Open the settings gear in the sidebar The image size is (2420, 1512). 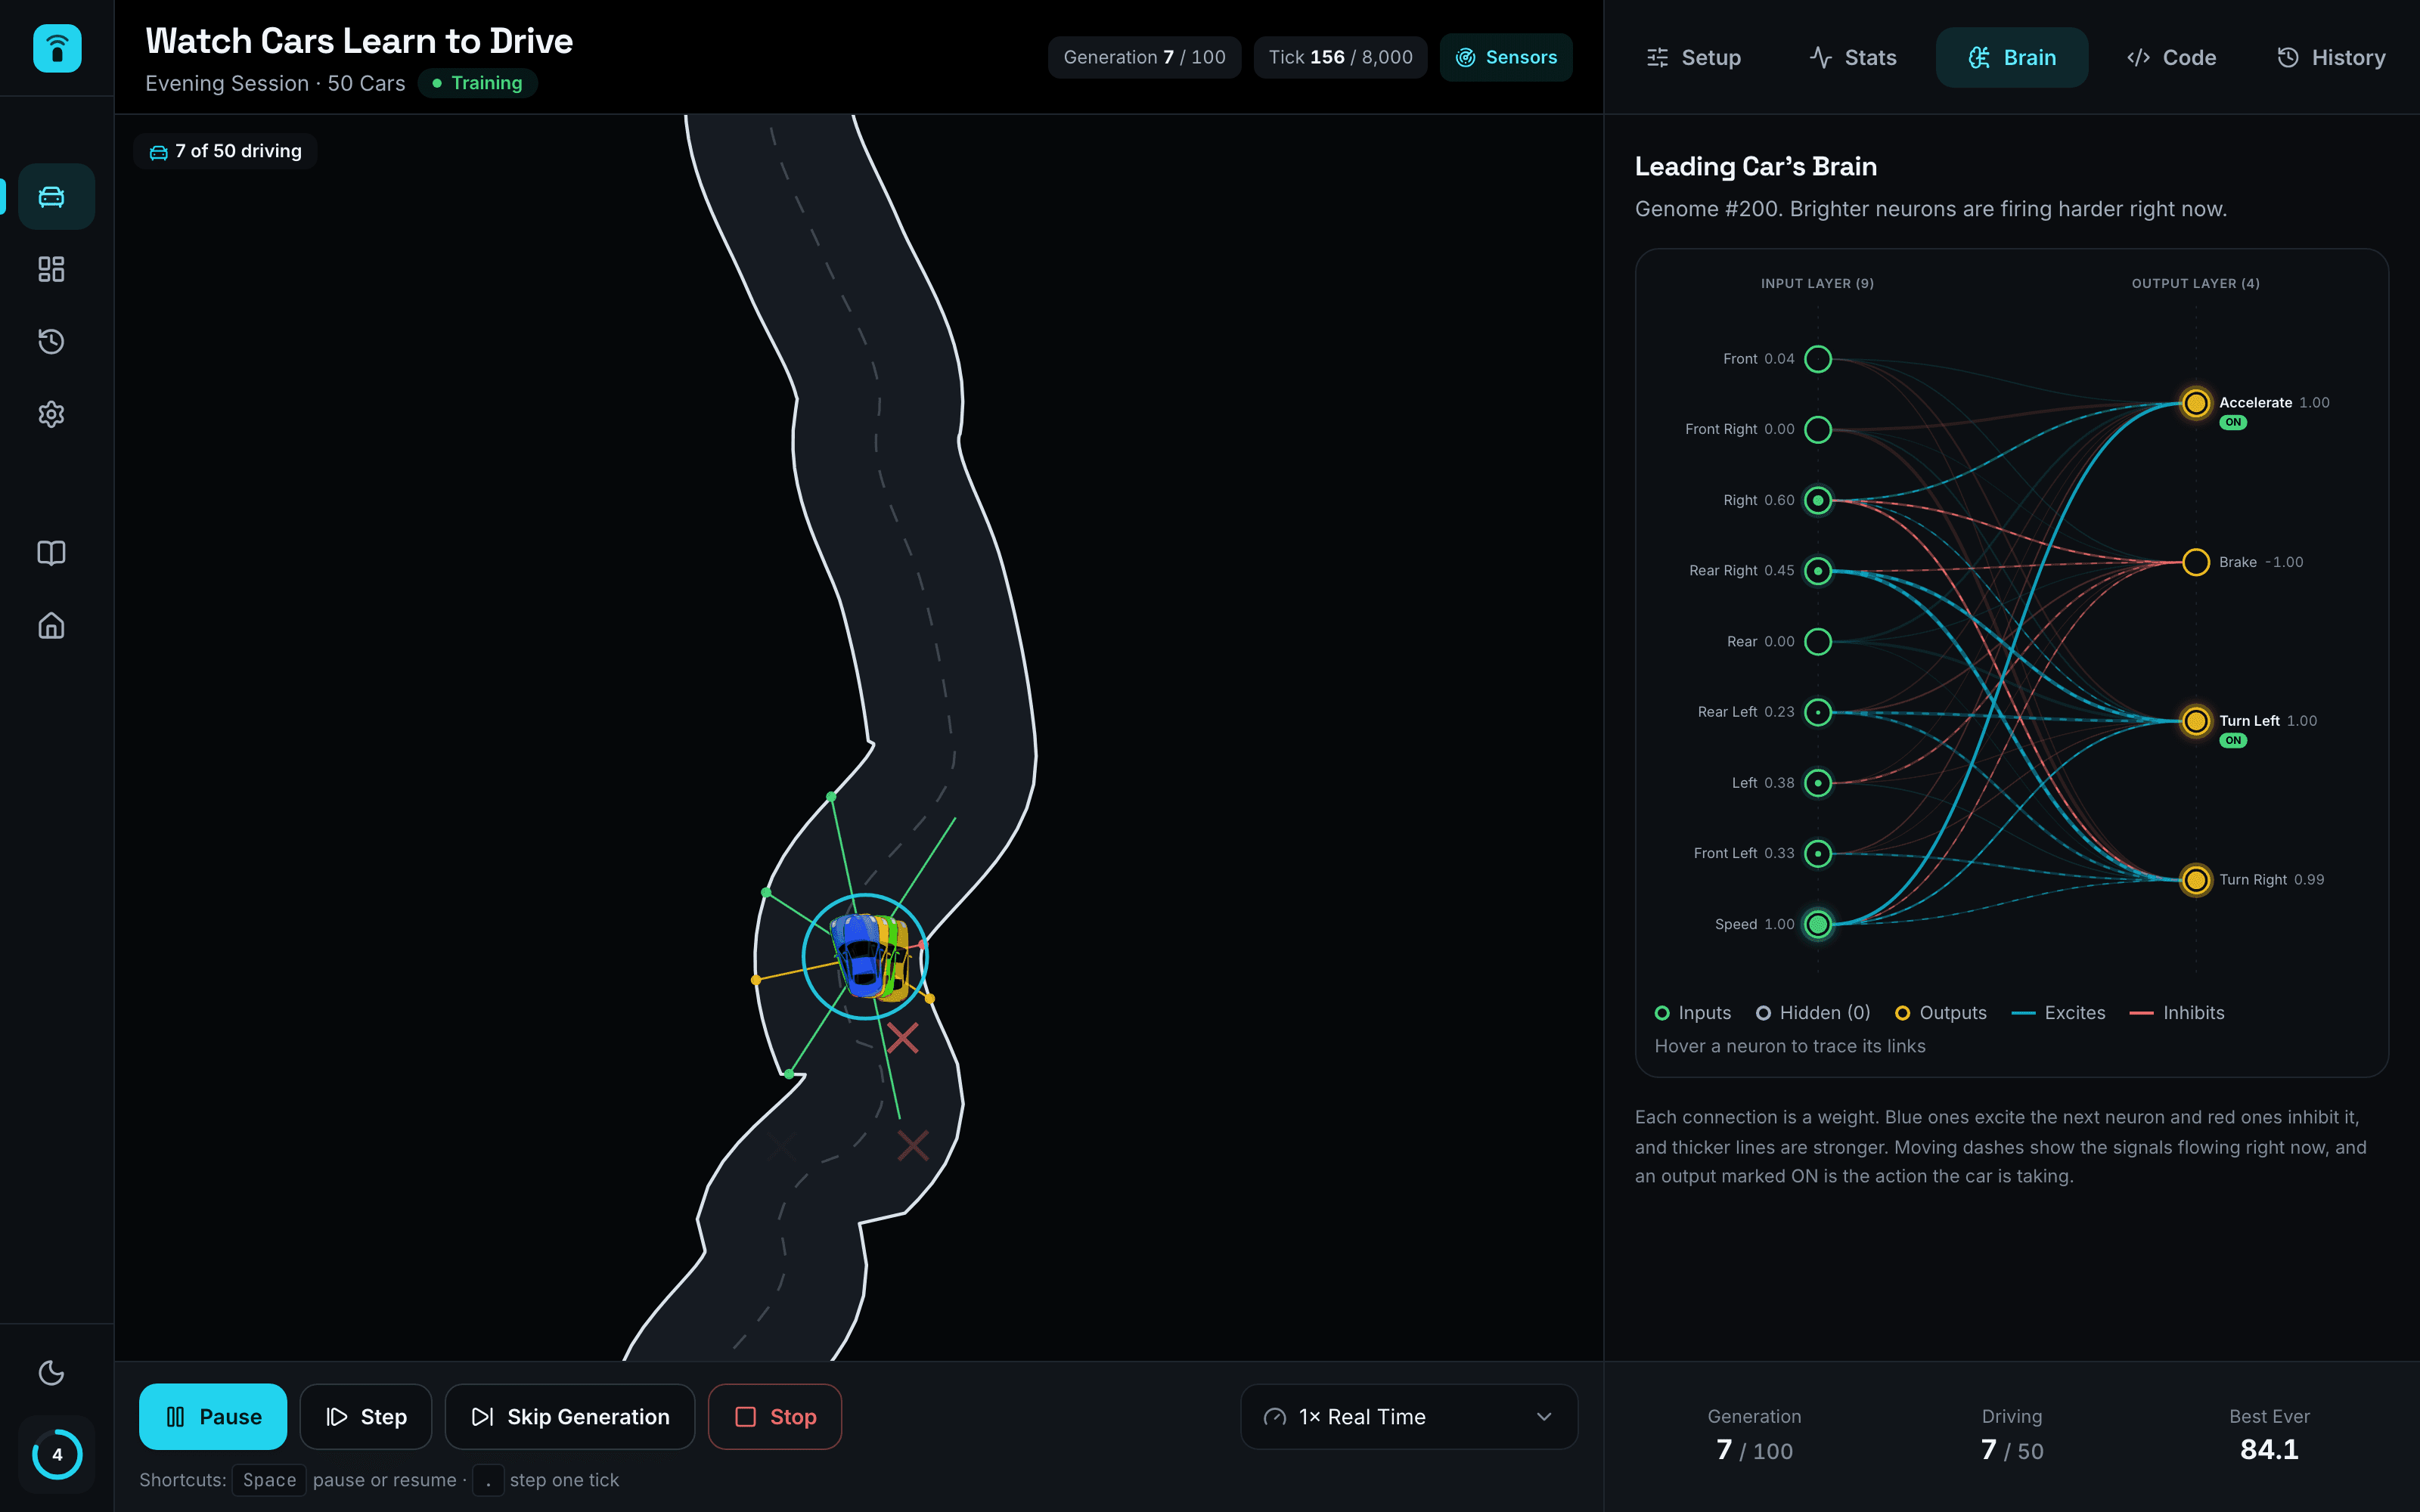52,414
